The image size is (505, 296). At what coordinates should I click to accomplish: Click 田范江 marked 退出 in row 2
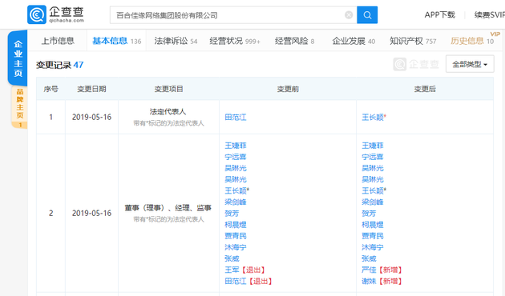click(236, 282)
